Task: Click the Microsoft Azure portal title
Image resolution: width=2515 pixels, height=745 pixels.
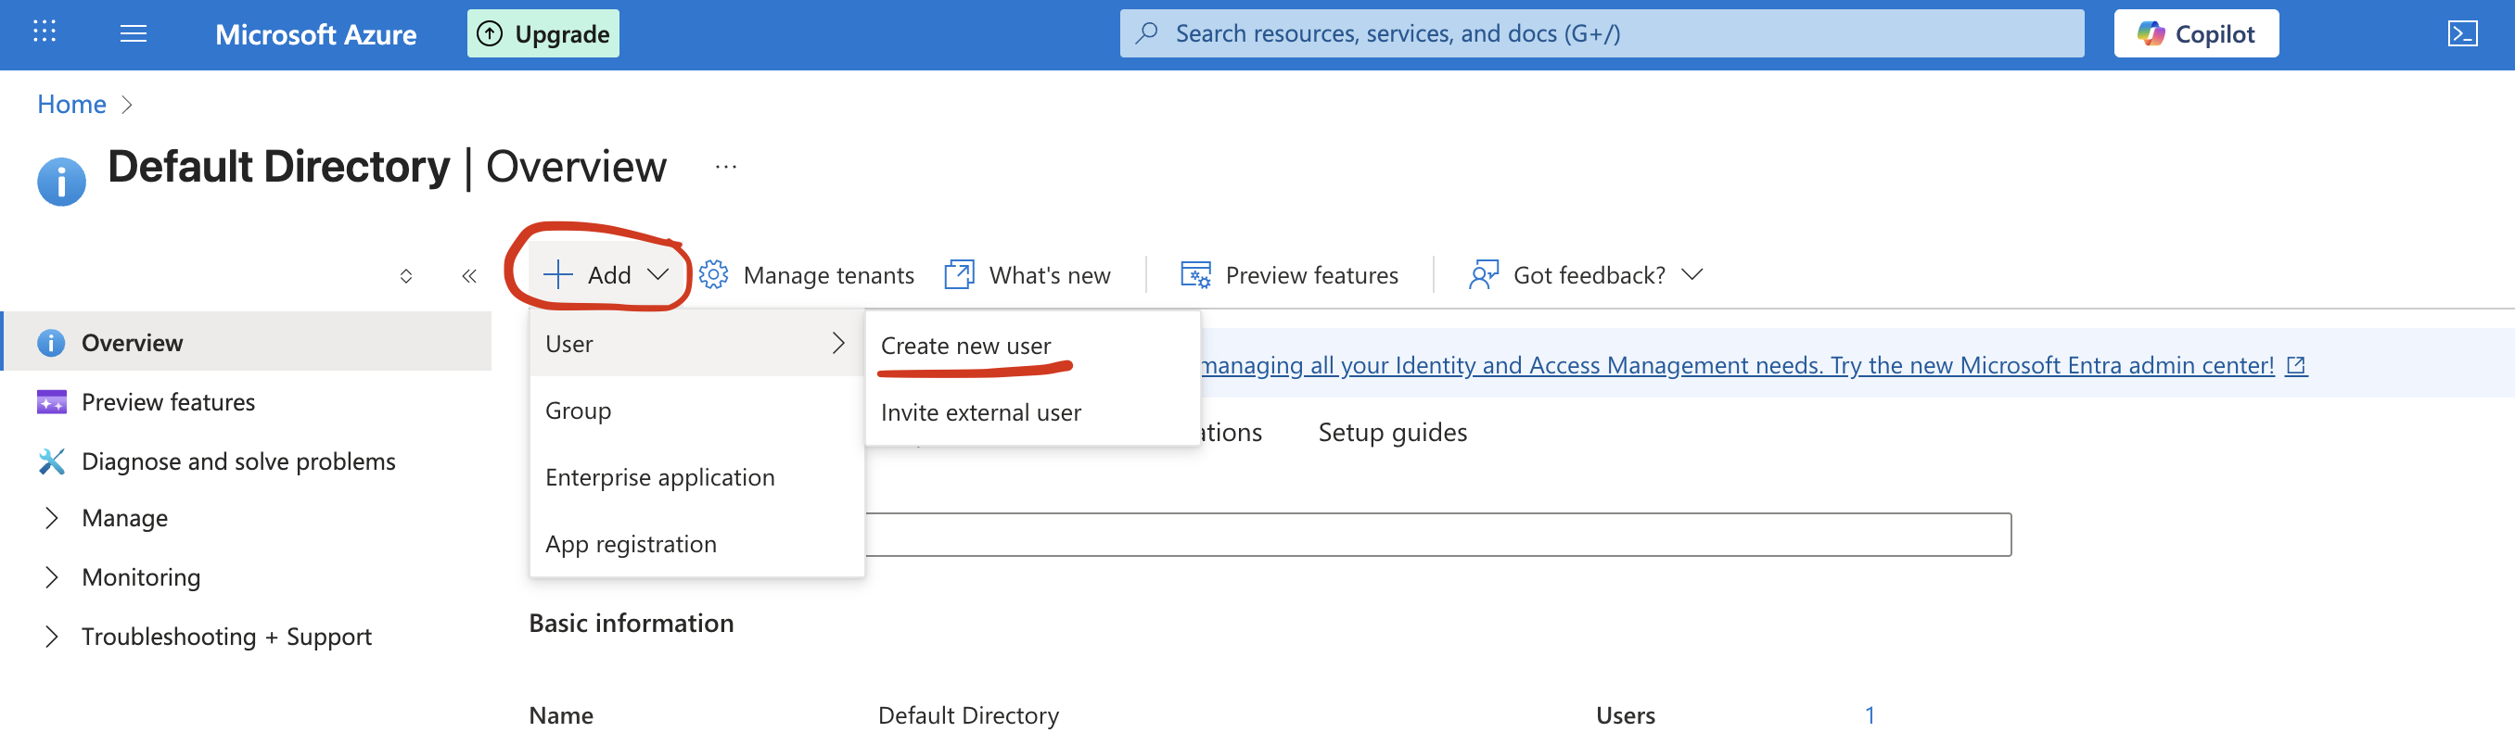Action: [315, 34]
